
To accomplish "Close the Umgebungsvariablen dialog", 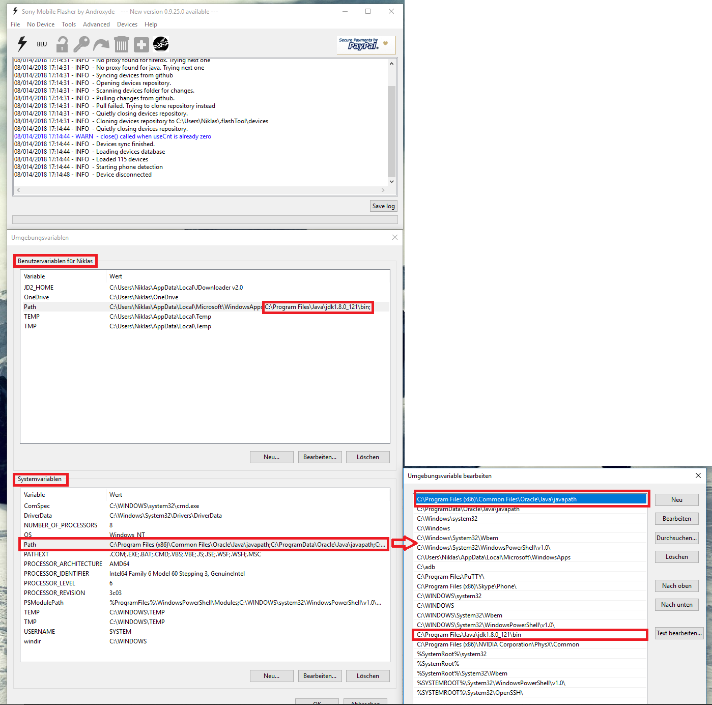I will pyautogui.click(x=395, y=237).
